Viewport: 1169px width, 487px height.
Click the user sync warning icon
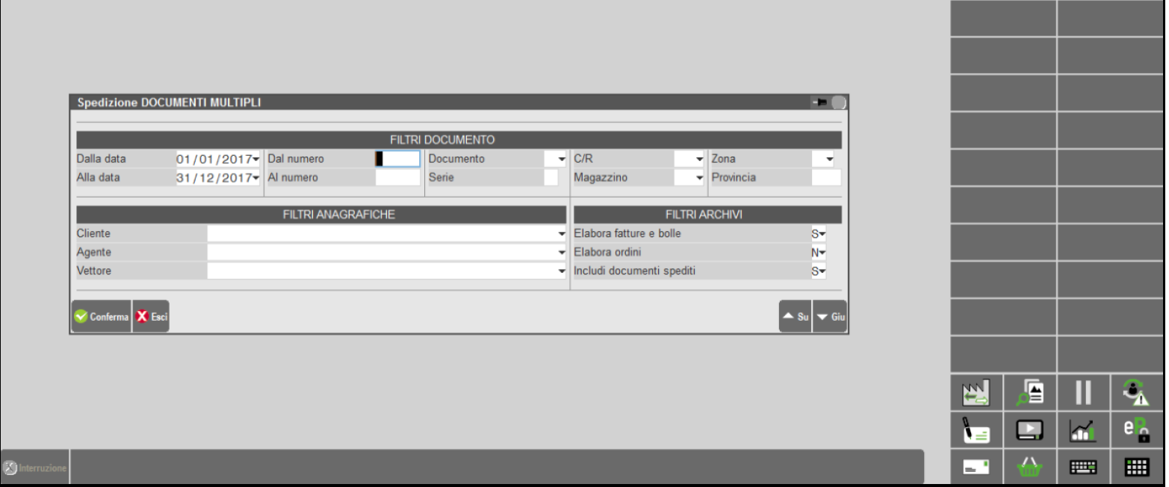(1137, 392)
